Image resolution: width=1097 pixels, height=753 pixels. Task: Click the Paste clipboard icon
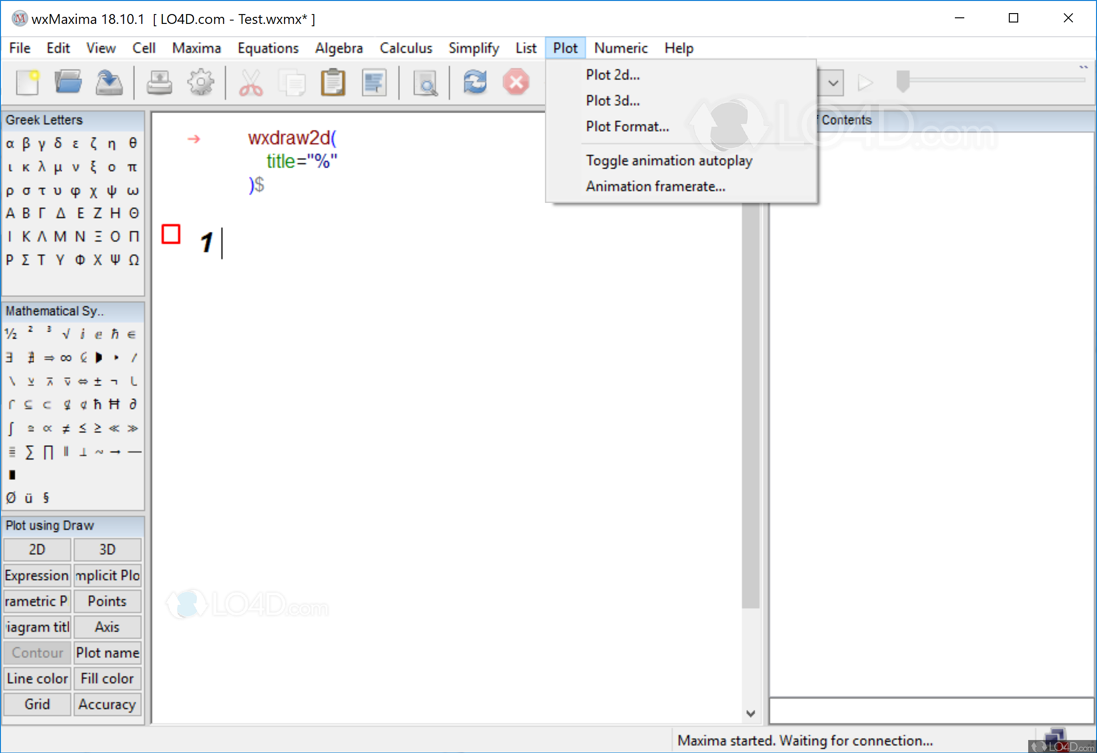[x=333, y=82]
